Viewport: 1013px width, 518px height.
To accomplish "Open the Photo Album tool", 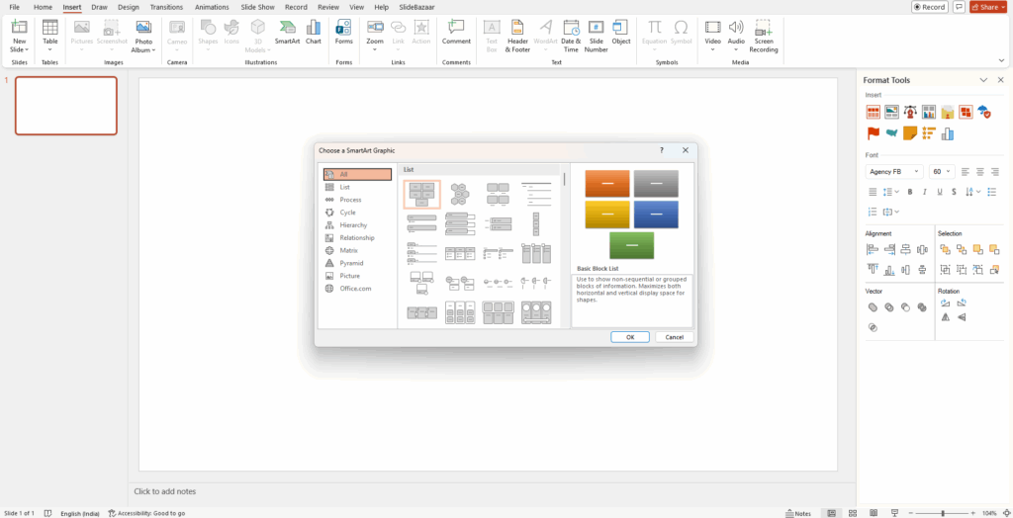I will [143, 37].
